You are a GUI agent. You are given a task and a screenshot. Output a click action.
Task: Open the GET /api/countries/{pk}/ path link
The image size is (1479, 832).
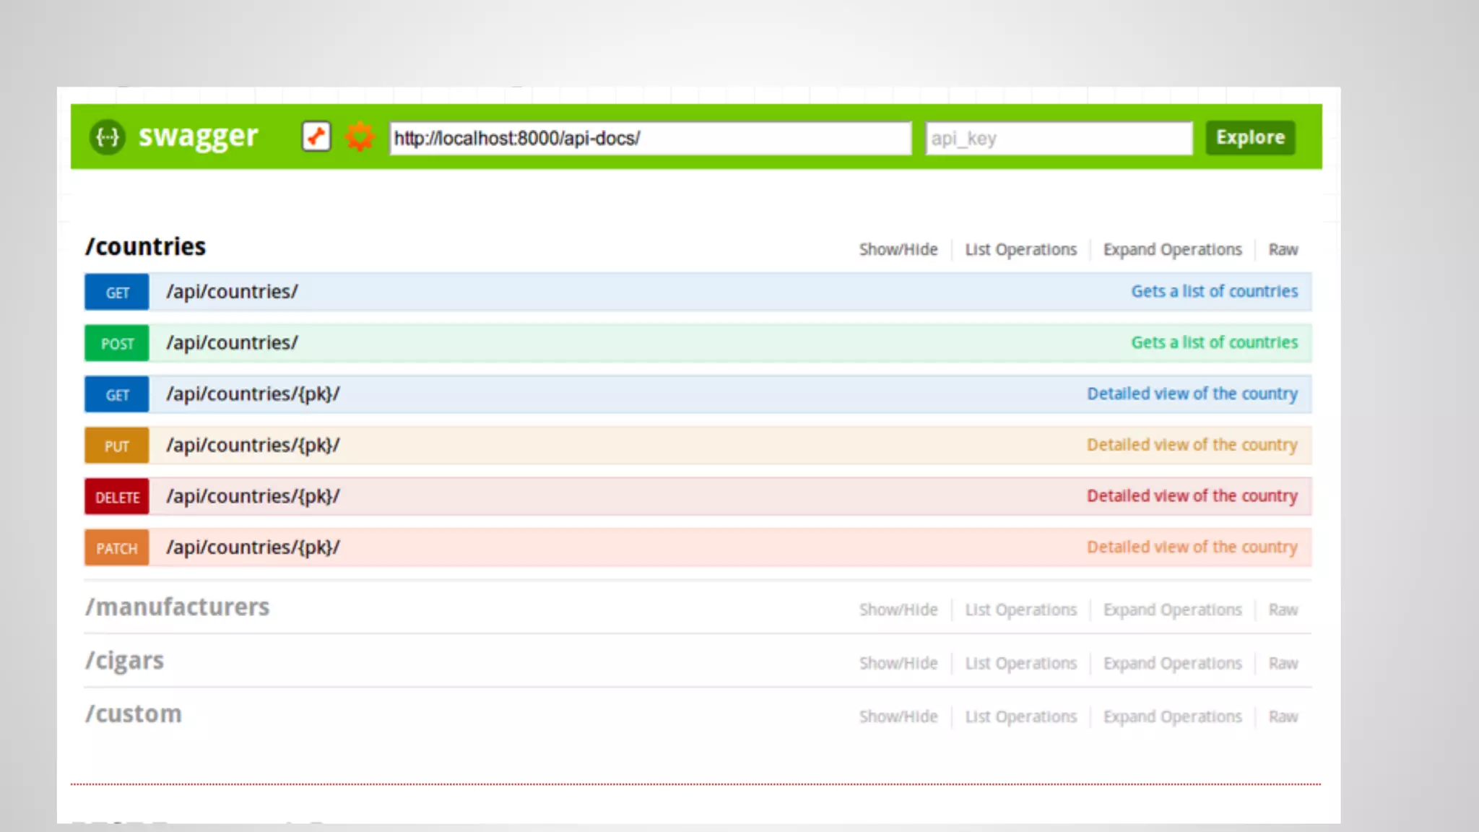pos(253,394)
